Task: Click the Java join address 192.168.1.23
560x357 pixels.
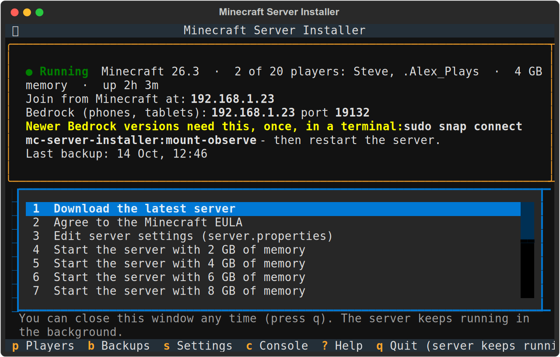Action: (233, 99)
